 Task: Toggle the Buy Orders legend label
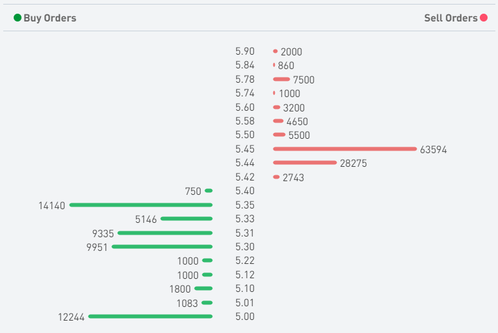tap(50, 18)
